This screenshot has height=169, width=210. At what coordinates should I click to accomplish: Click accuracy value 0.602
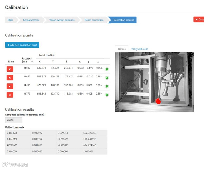[x=27, y=68]
